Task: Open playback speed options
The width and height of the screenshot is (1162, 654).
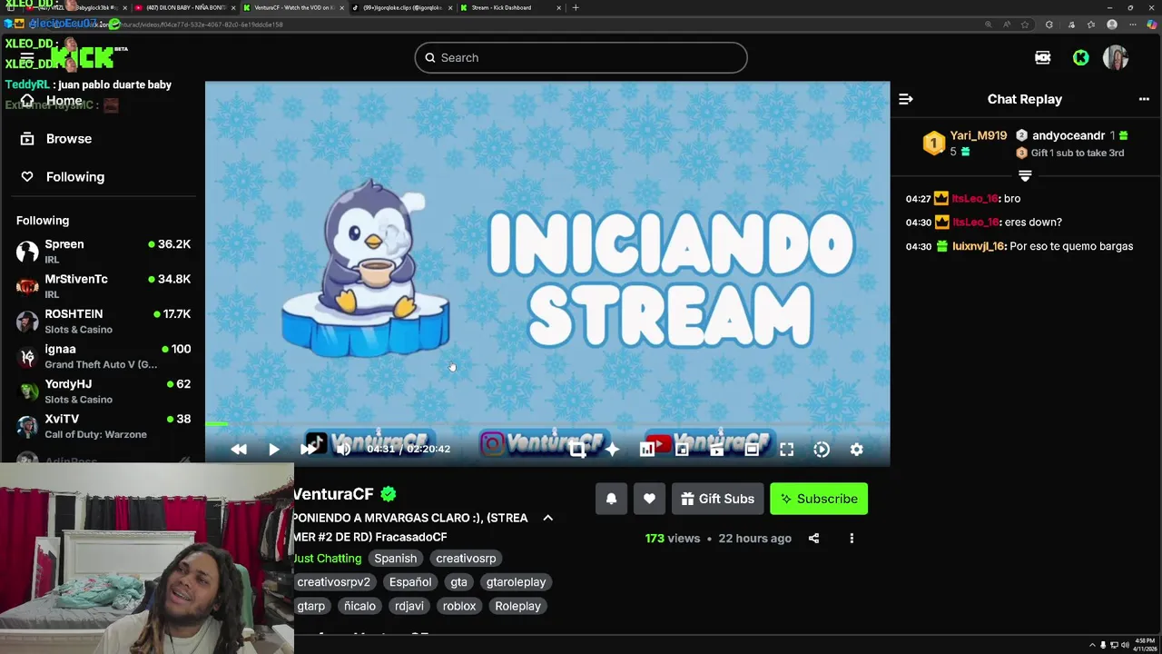Action: tap(822, 449)
